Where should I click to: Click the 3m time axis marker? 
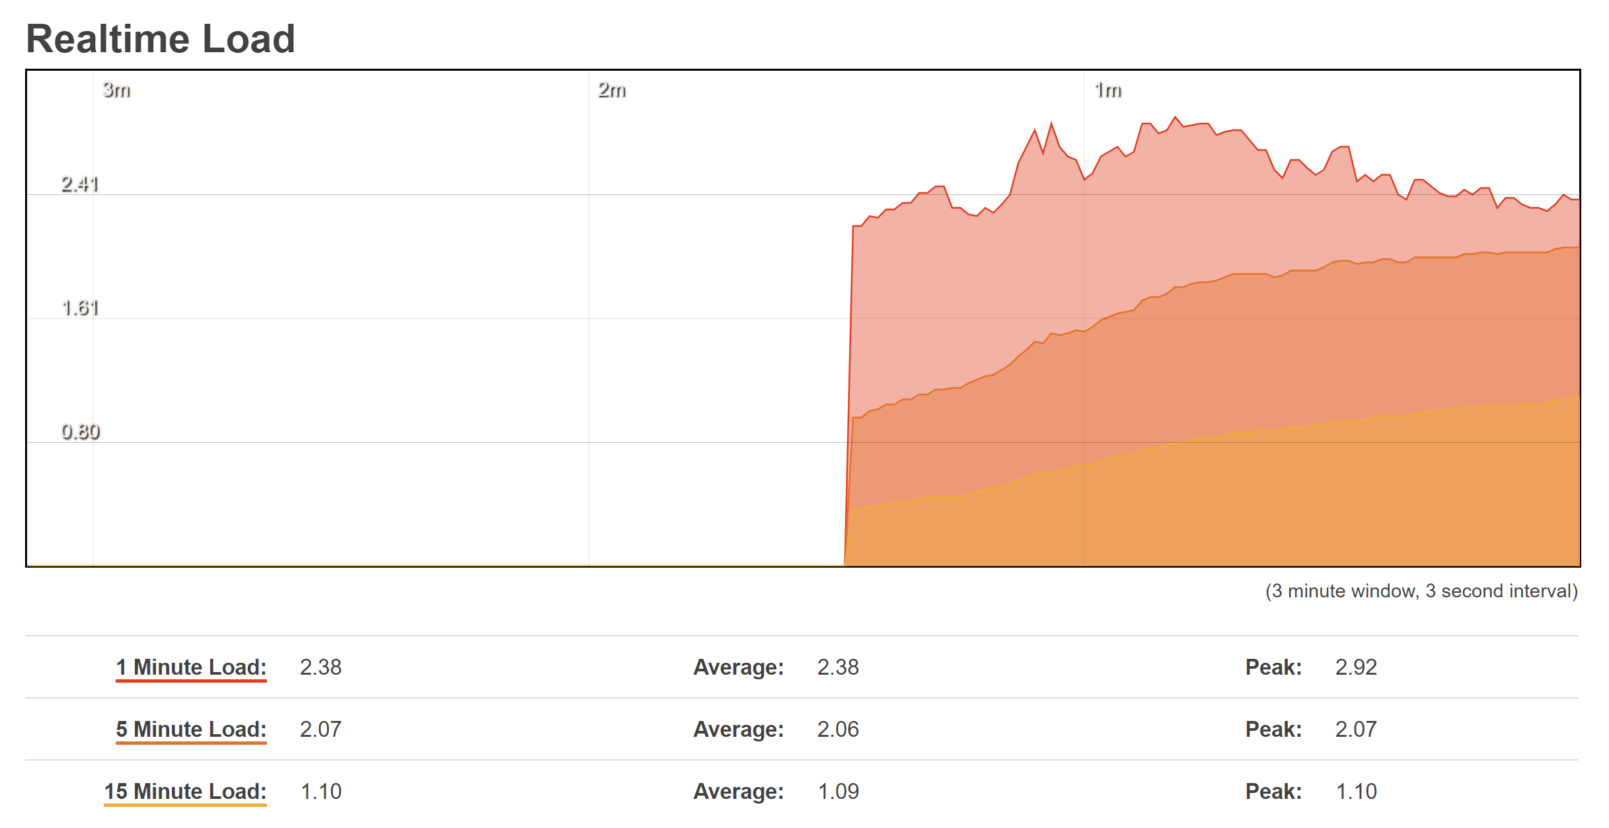point(116,90)
